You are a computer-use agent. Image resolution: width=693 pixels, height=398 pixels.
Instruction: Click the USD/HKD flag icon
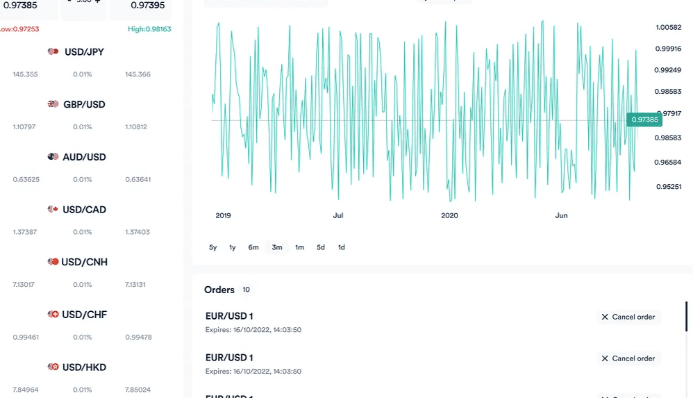[53, 367]
